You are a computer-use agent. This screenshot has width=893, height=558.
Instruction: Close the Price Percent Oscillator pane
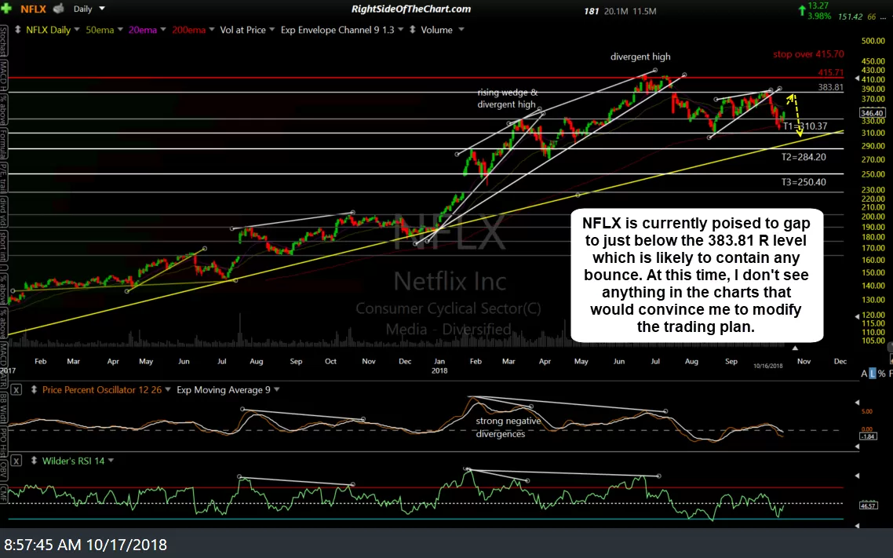[16, 390]
